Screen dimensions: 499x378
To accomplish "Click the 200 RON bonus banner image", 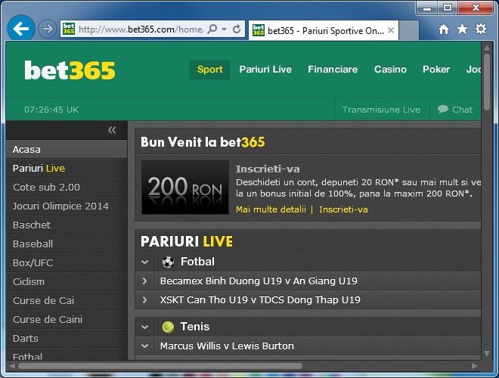I will (x=185, y=187).
